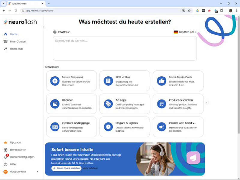The width and height of the screenshot is (240, 180).
Task: Click the right carousel arrow beside the cards
Action: pos(207,102)
